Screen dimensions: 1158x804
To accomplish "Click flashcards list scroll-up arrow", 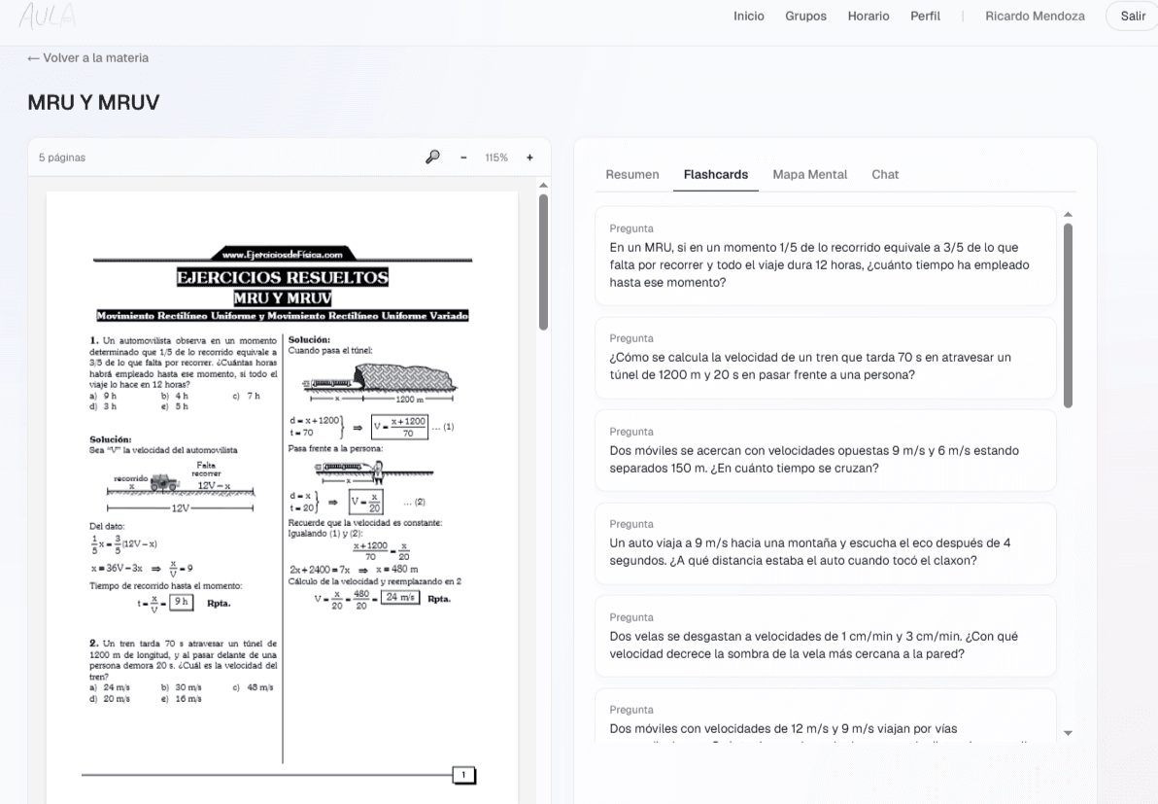I will [1068, 214].
